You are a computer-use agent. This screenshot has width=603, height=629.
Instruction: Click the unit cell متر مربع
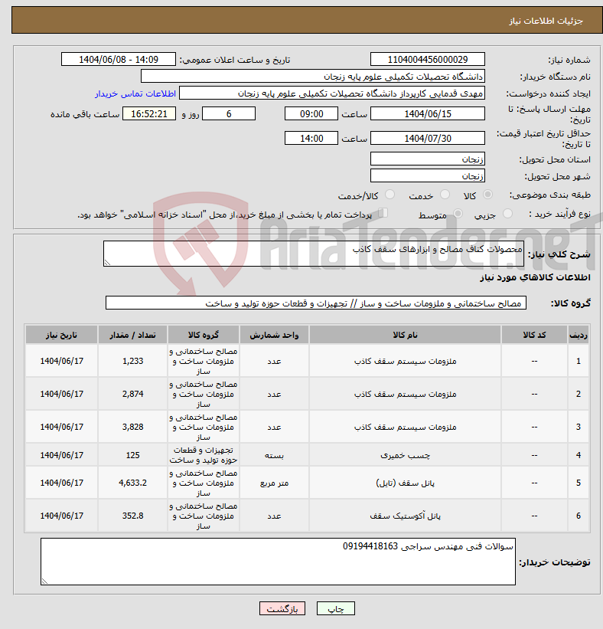pos(274,483)
